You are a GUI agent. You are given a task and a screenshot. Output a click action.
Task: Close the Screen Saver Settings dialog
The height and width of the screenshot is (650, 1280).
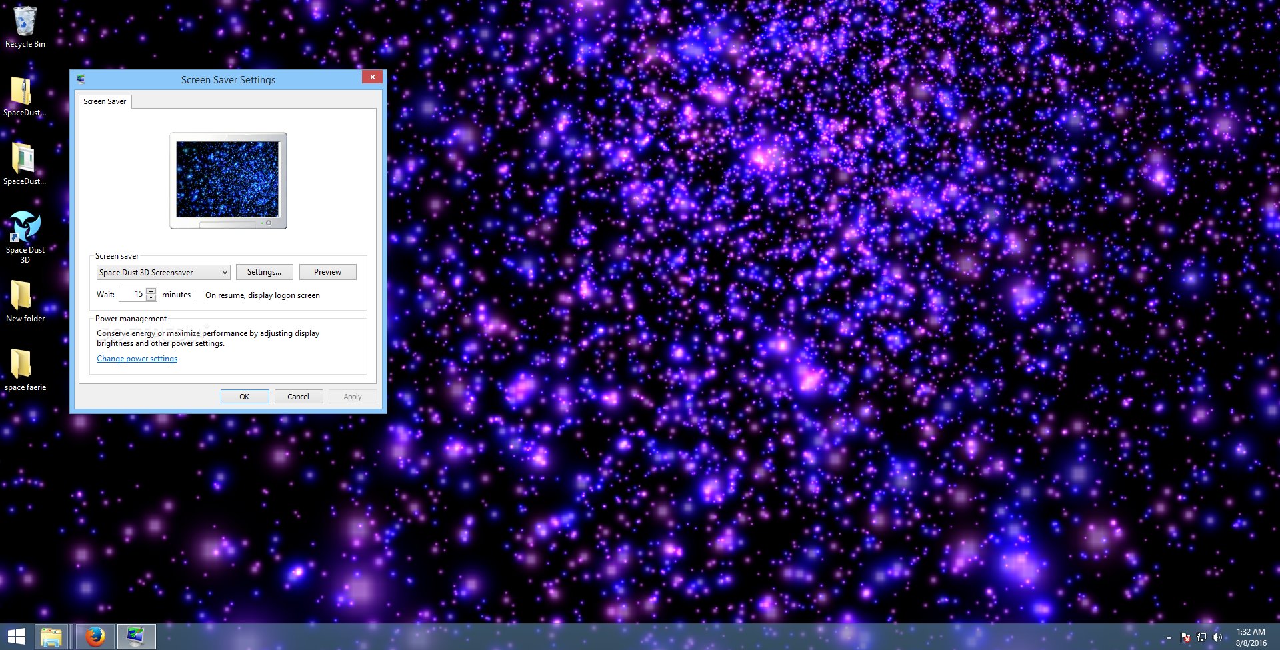[373, 77]
